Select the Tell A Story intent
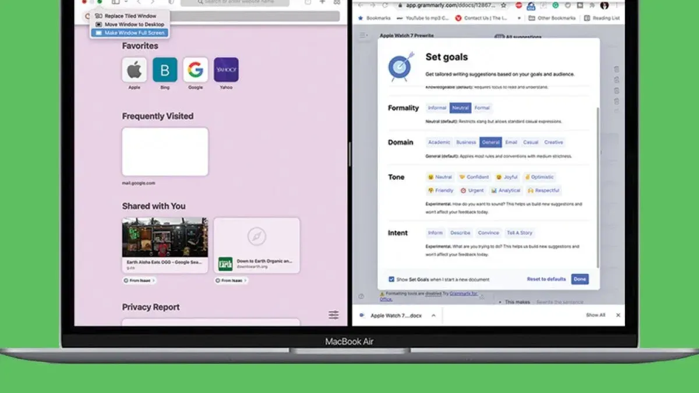Screen dimensions: 699x393 (x=519, y=233)
